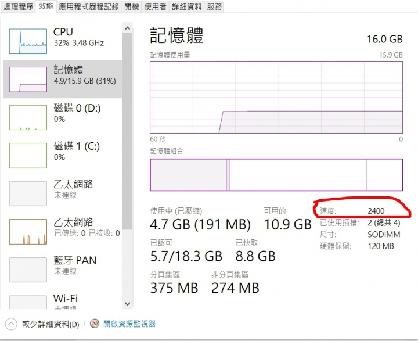
Task: Select the CPU usage graph thumbnail
Action: point(28,41)
